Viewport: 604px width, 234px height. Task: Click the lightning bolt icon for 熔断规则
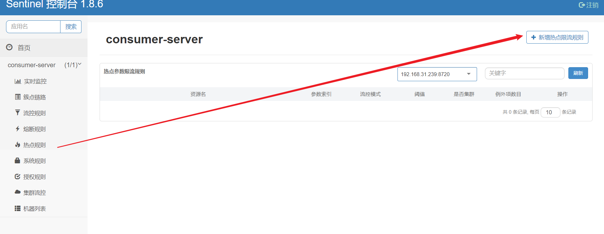click(18, 129)
